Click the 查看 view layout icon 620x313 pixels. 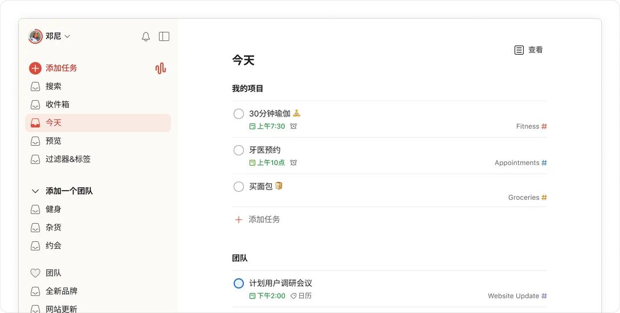point(519,50)
